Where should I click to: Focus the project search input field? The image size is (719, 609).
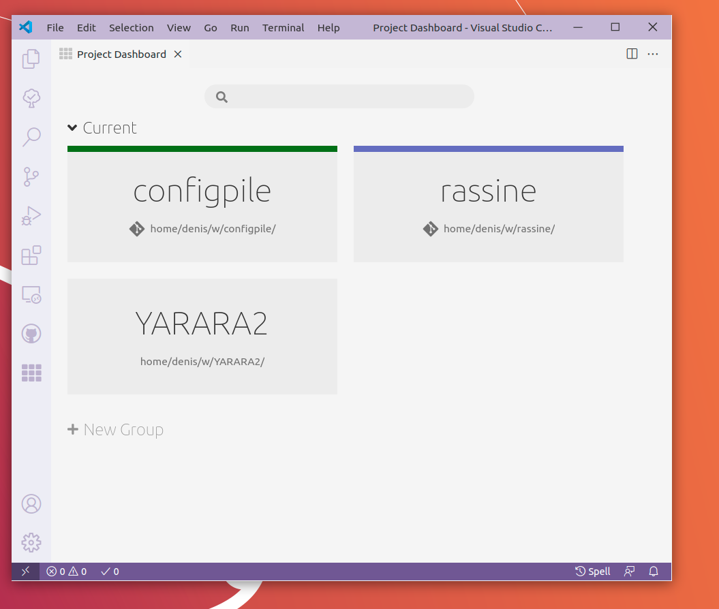[x=339, y=97]
